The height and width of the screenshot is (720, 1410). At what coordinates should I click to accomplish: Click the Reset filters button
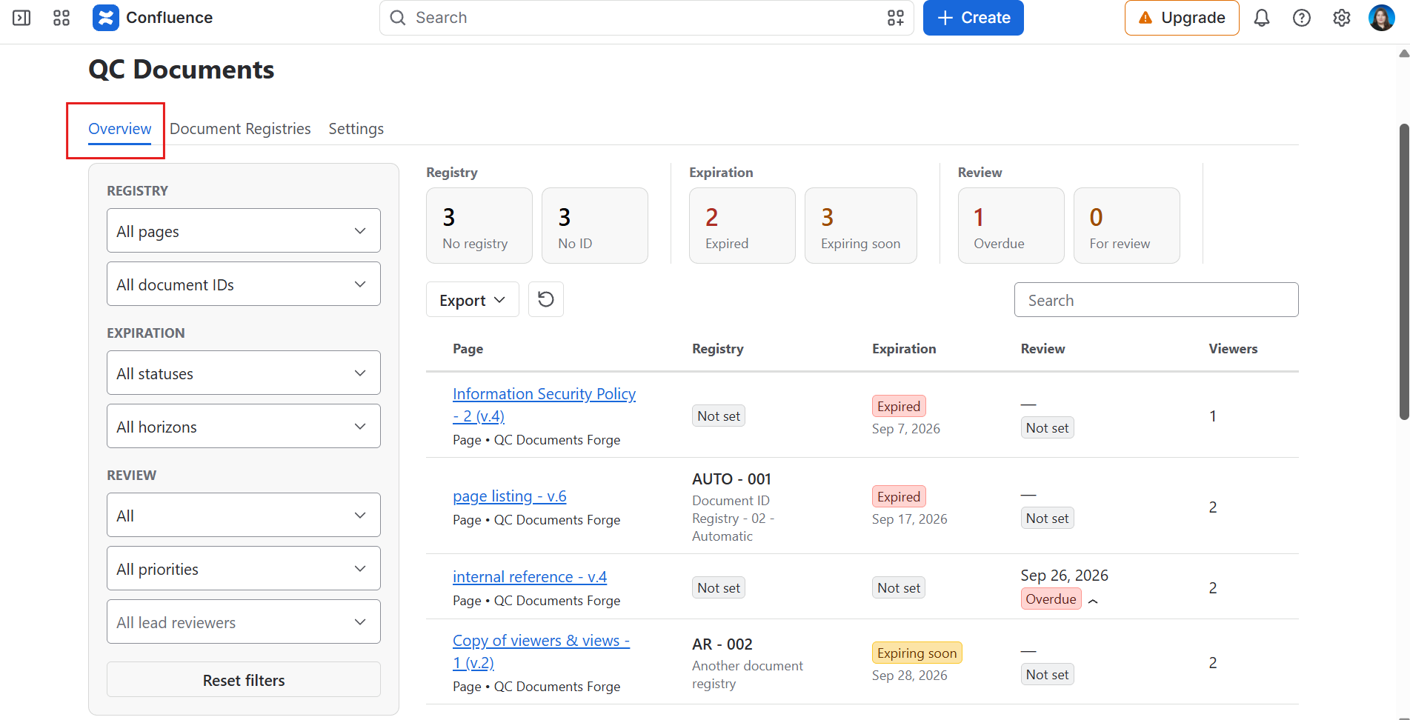click(244, 679)
